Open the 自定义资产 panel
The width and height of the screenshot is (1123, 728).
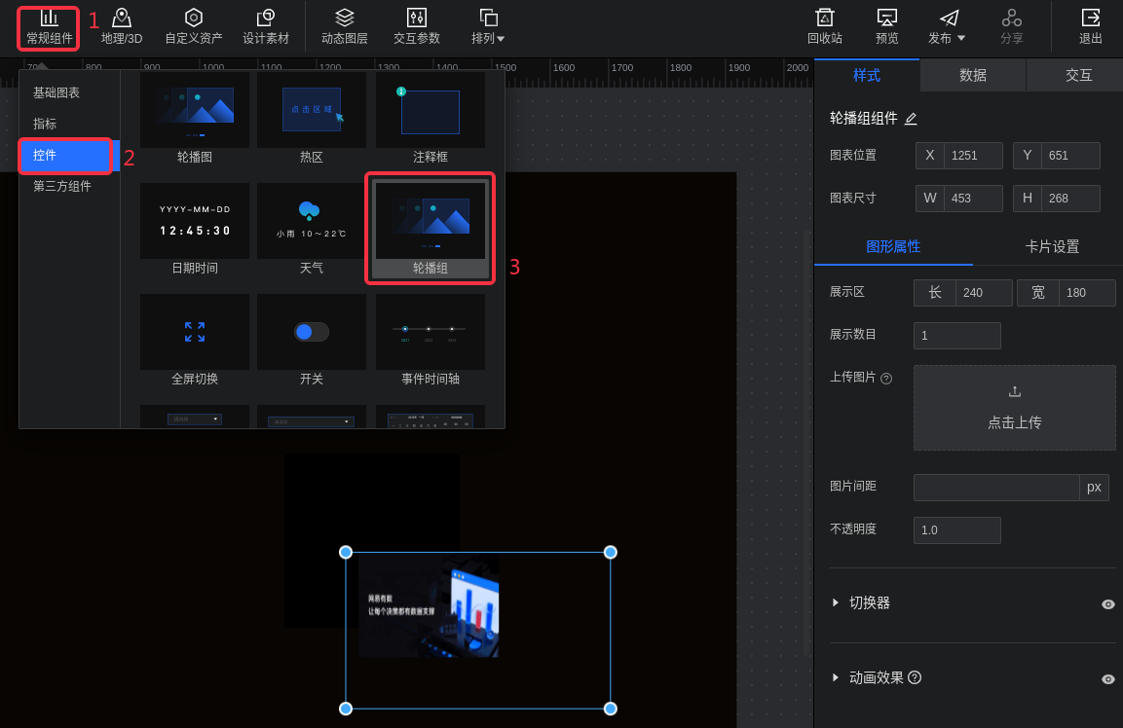(193, 26)
